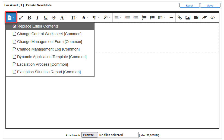This screenshot has width=224, height=140.
Task: Expand editor to fullscreen
Action: 21,18
